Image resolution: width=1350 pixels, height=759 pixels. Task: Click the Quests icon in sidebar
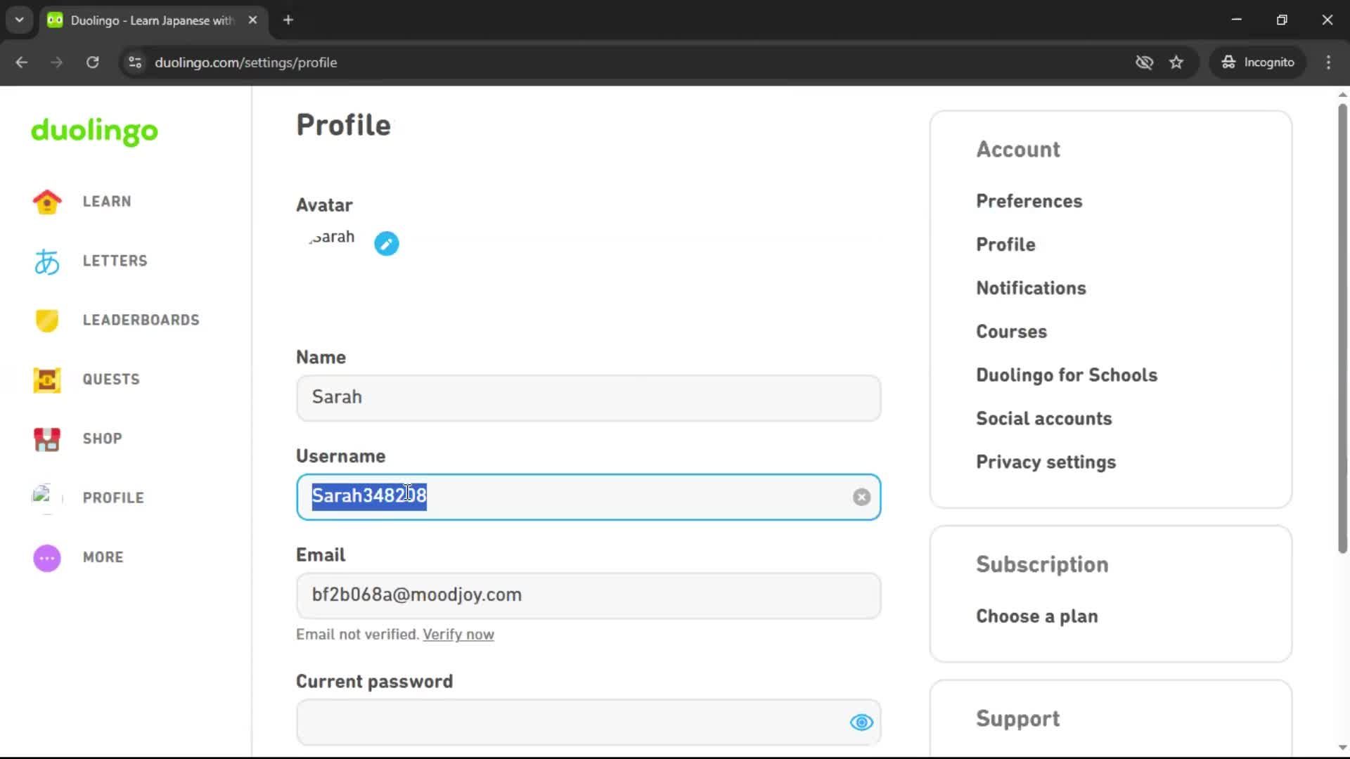pyautogui.click(x=46, y=379)
